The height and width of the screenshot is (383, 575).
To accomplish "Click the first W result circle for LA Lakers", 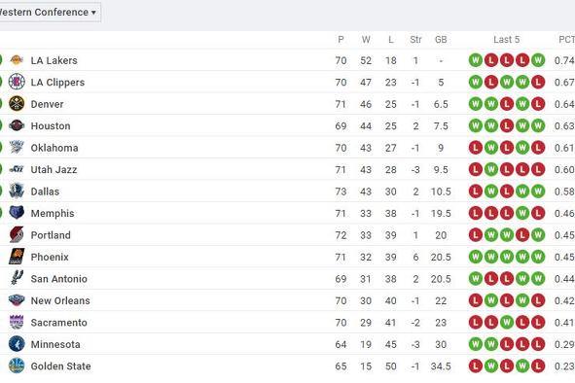I will [x=475, y=60].
